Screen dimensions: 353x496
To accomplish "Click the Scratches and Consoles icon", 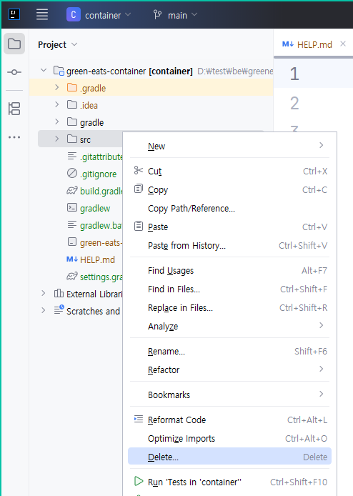I will pos(59,309).
